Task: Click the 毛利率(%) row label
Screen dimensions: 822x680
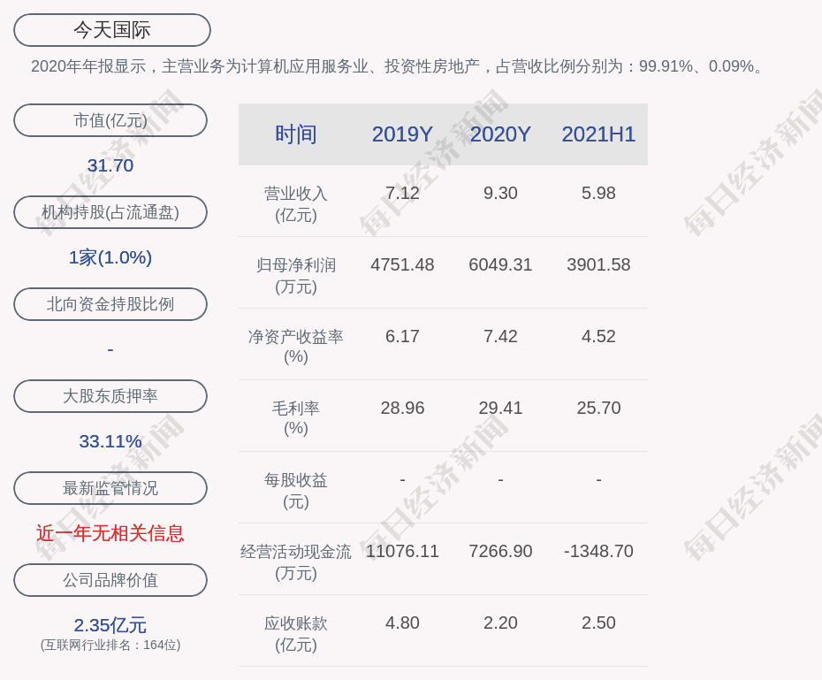Action: point(296,418)
